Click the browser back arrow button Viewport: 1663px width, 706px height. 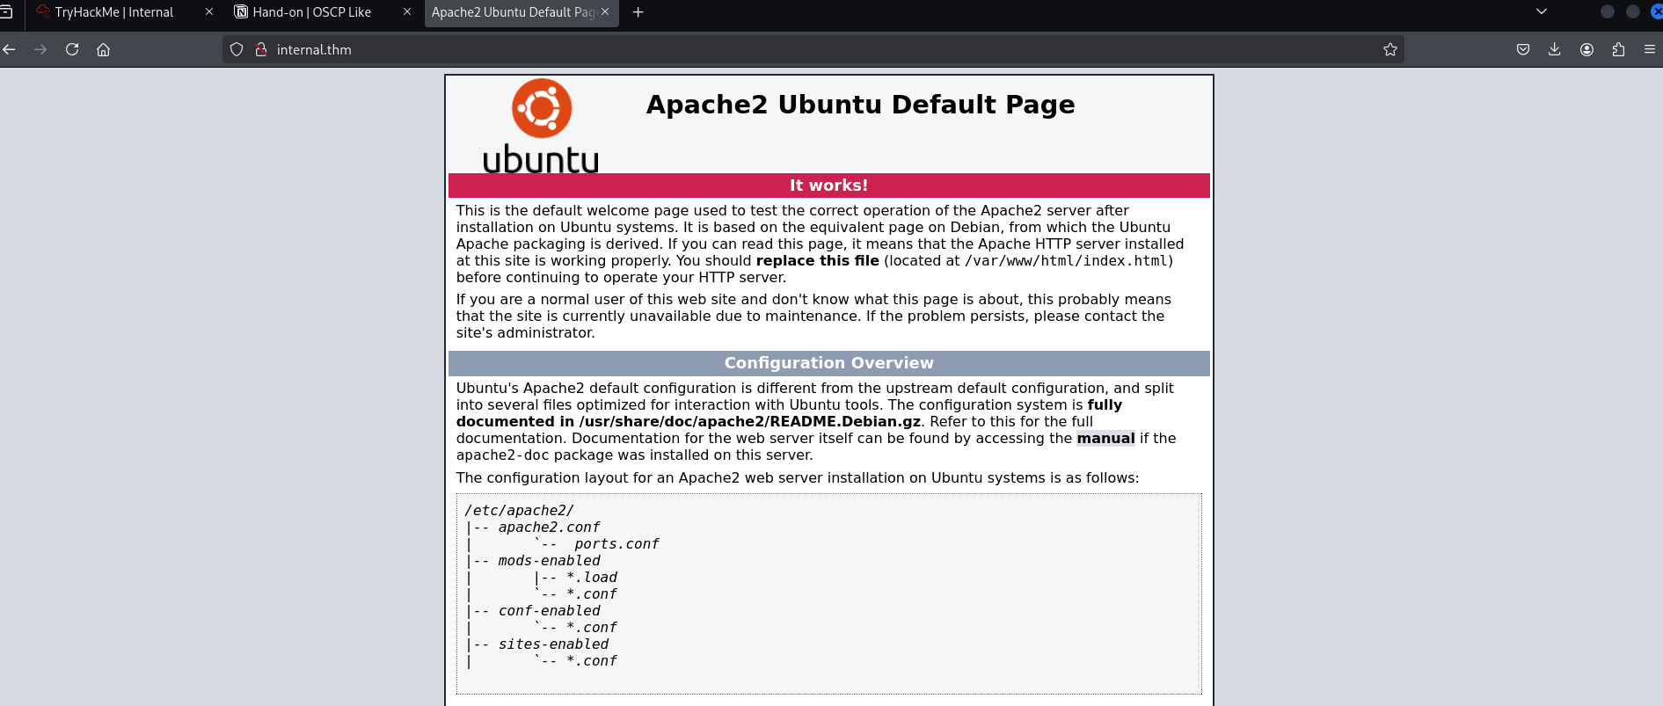click(x=10, y=50)
